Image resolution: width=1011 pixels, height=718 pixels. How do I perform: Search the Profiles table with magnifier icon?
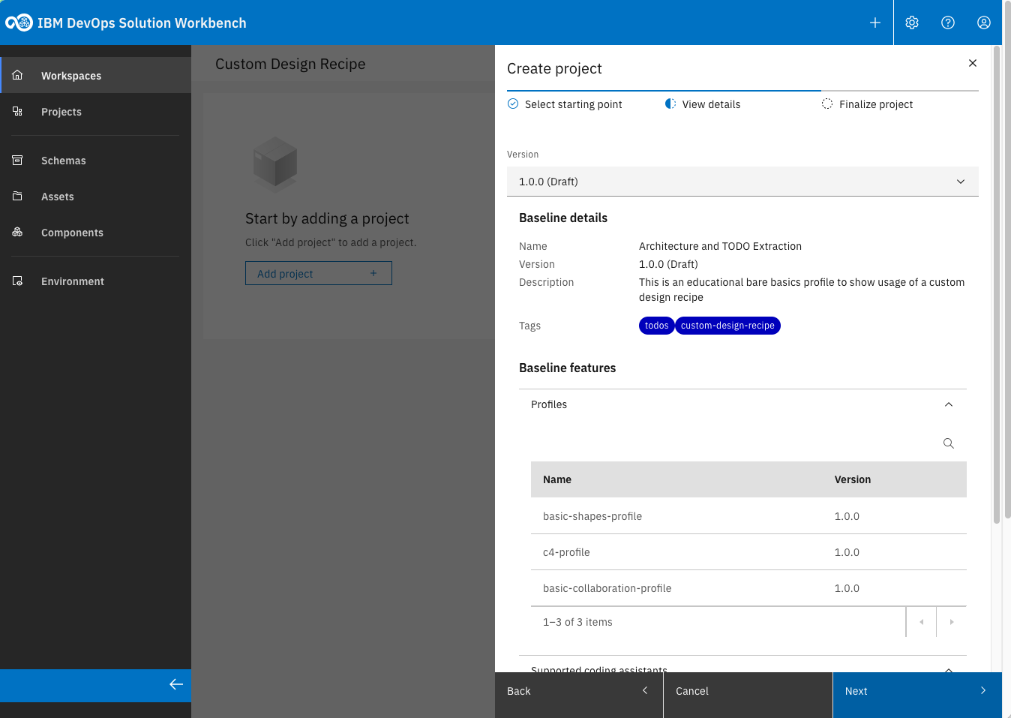point(949,443)
